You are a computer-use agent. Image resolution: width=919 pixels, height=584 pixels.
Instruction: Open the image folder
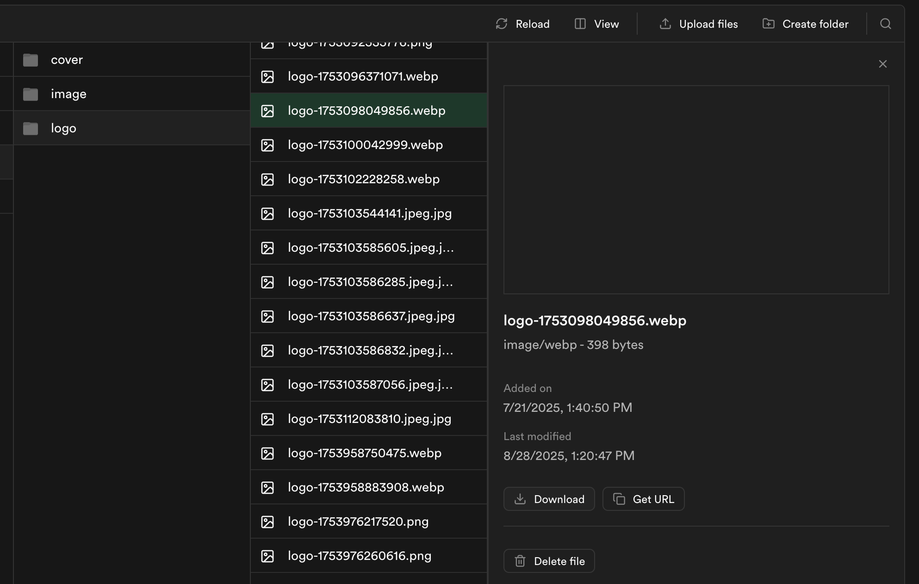tap(68, 94)
